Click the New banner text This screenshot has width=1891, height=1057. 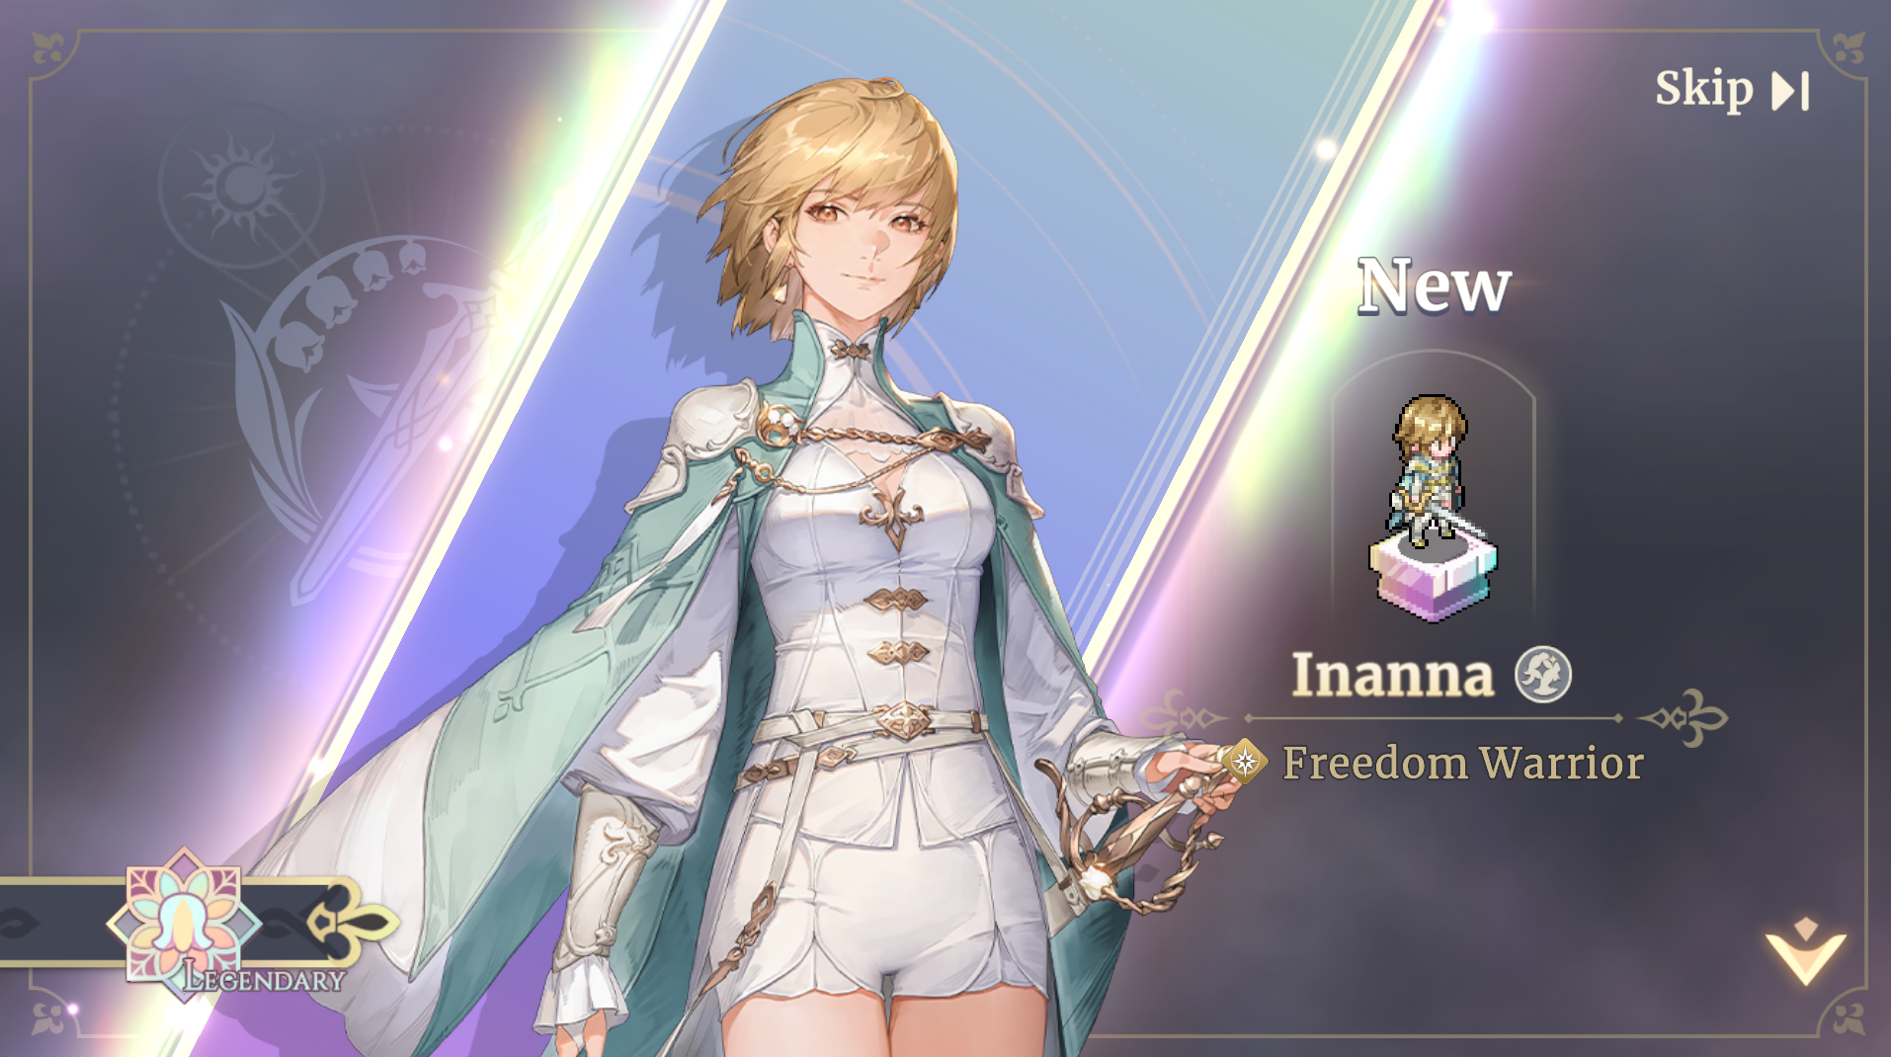coord(1434,286)
